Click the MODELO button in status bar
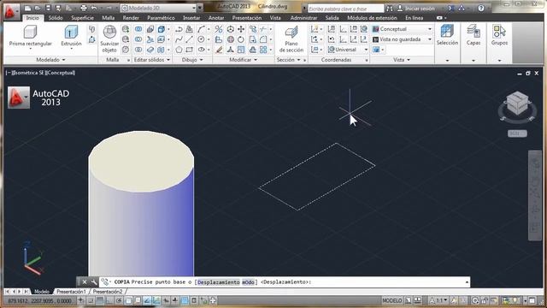The height and width of the screenshot is (308, 547). coord(392,300)
